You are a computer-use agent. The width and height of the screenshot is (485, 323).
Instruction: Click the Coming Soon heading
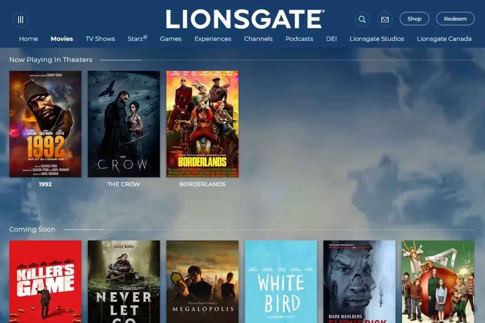tap(32, 230)
